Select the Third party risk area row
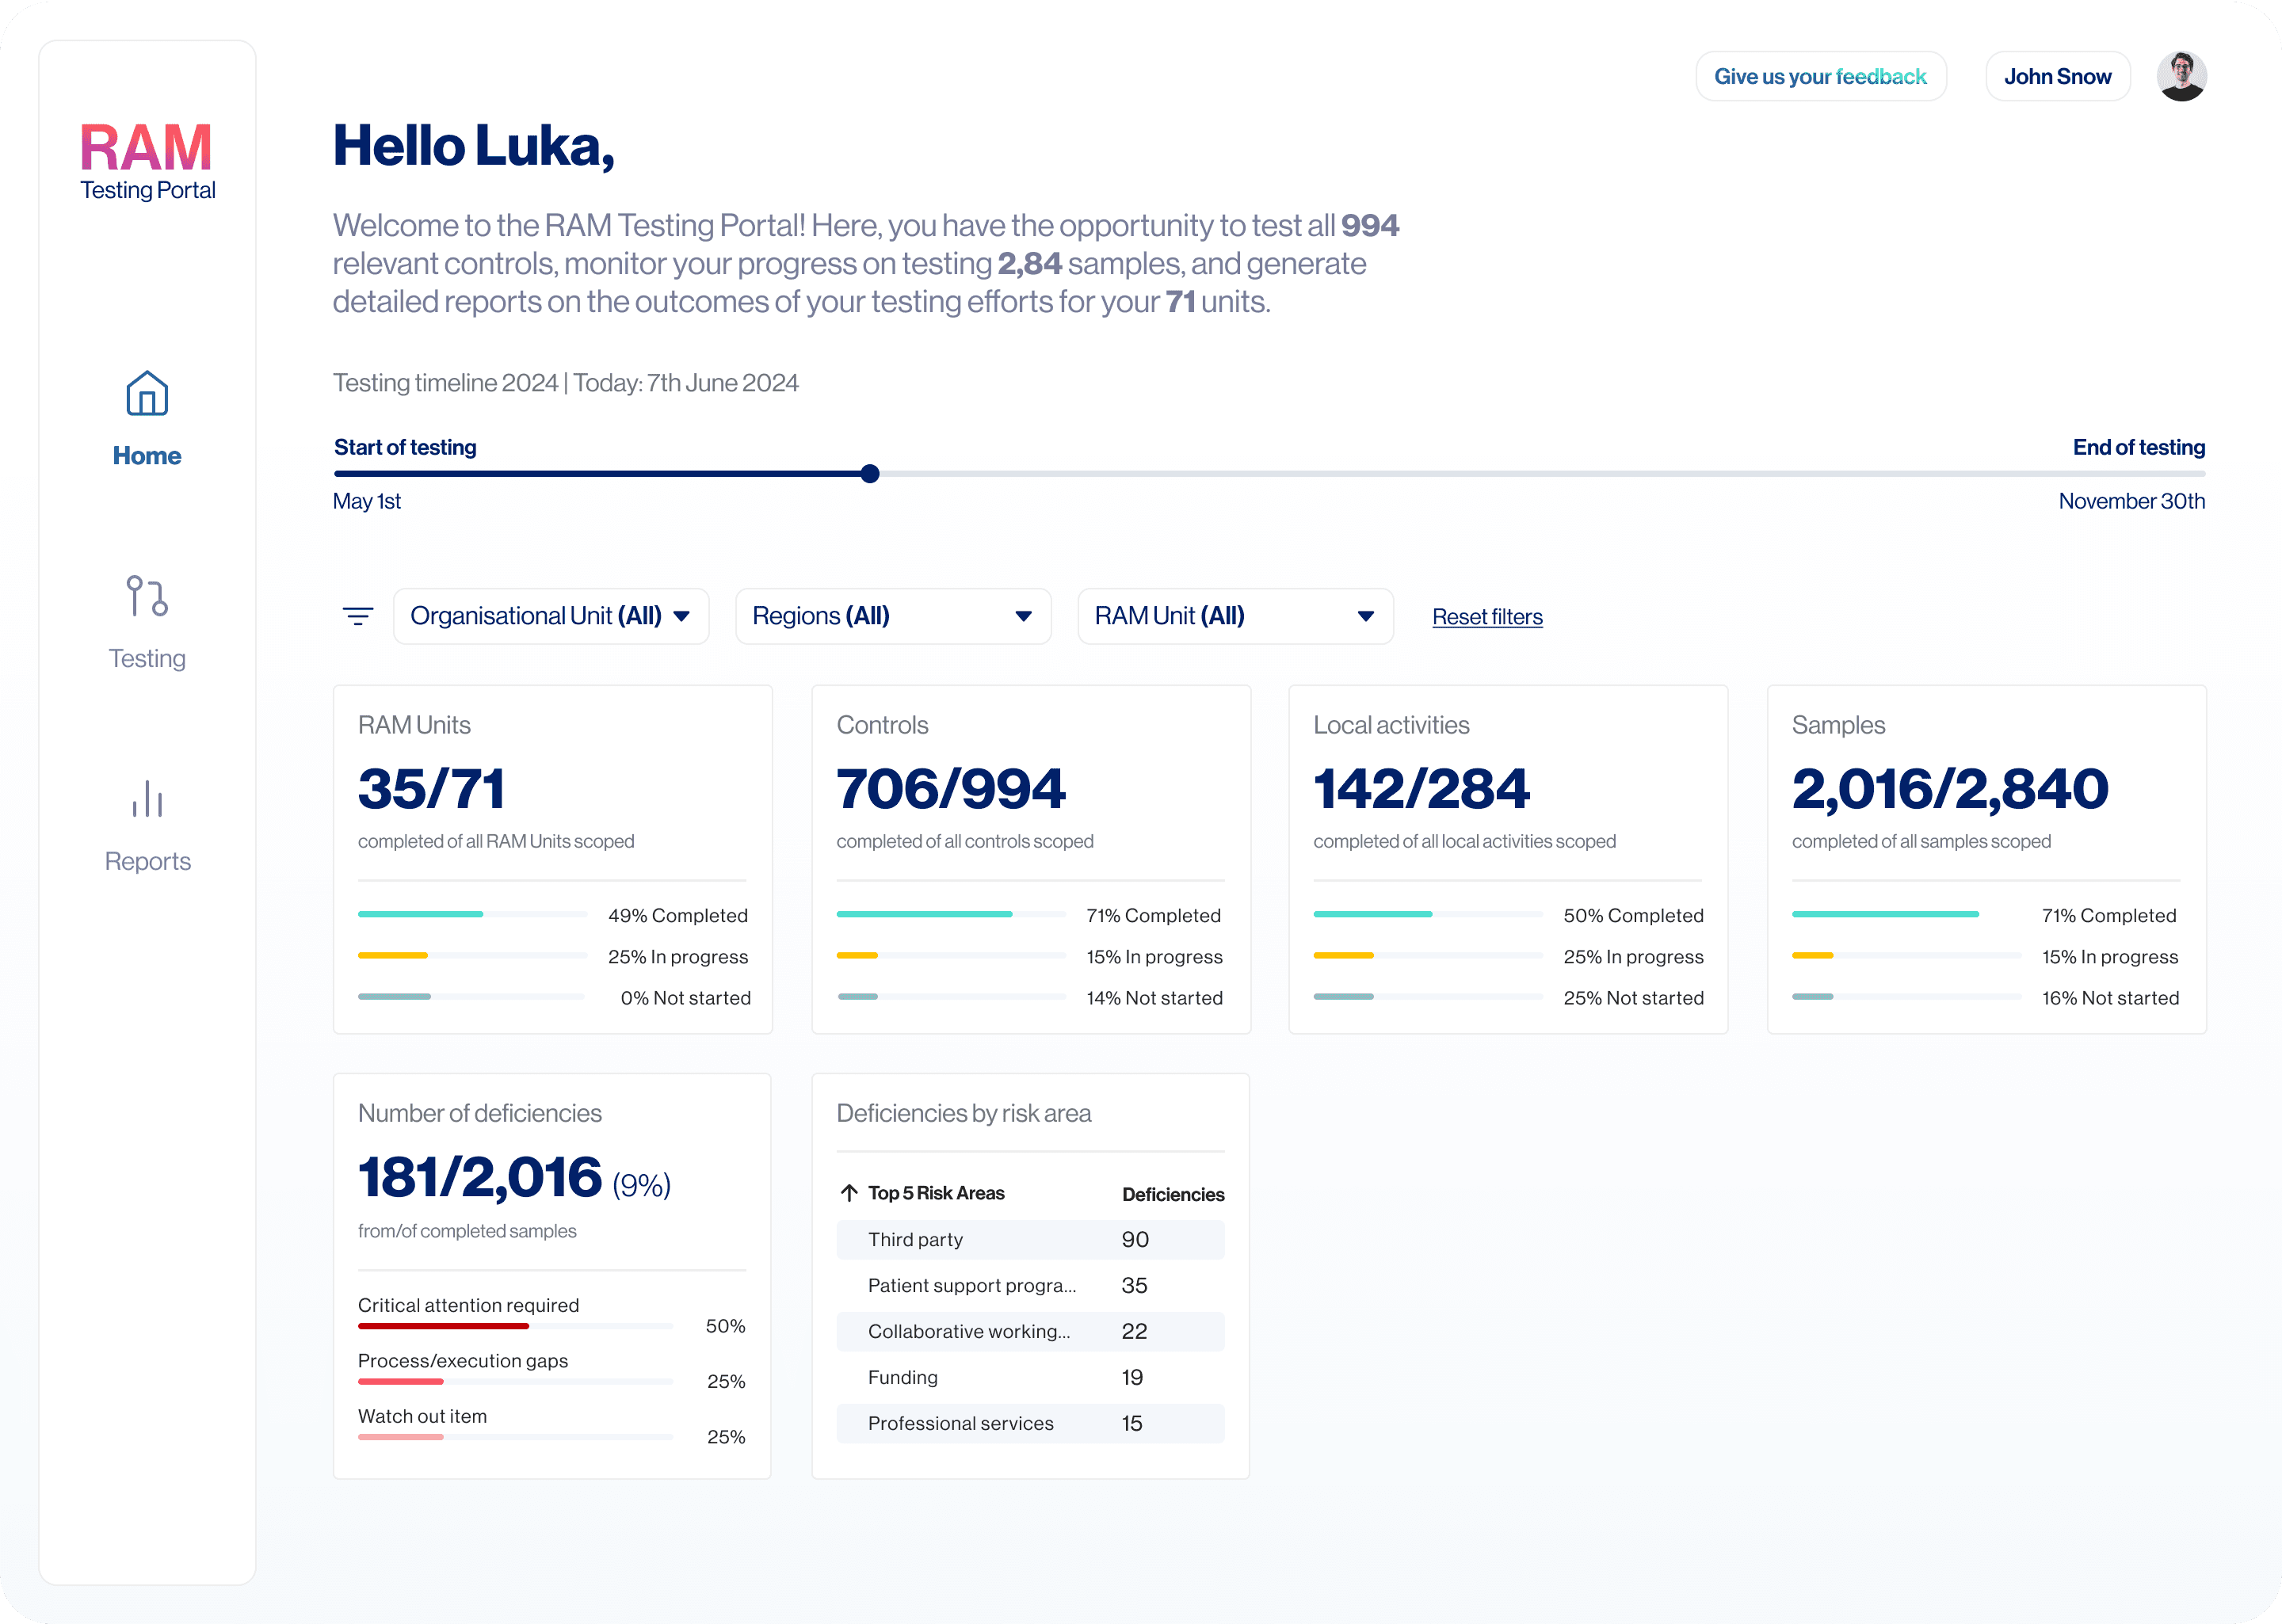Viewport: 2282px width, 1624px height. (1030, 1239)
